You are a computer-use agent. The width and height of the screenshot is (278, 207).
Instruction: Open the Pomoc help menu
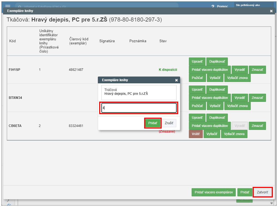(x=220, y=6)
